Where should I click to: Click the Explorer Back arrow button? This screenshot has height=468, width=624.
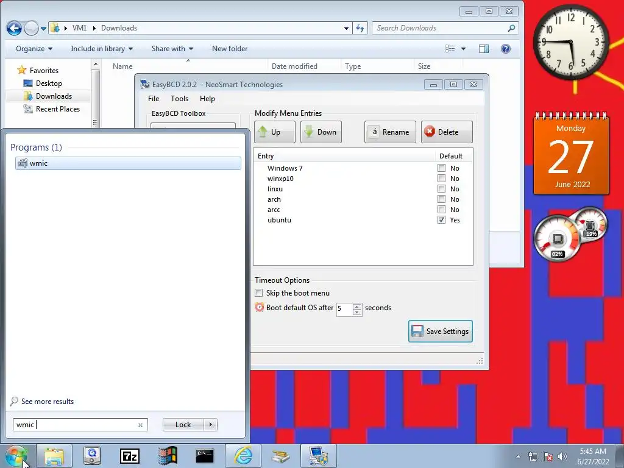(x=15, y=28)
